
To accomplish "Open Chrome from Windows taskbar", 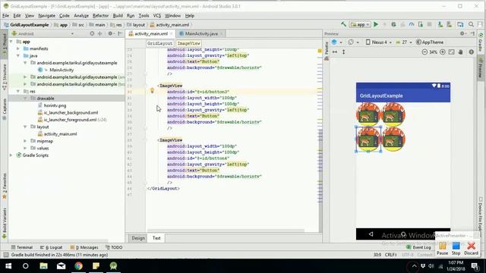I will point(78,266).
